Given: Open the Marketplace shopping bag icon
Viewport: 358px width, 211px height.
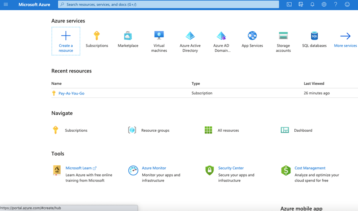Looking at the screenshot, I should tap(128, 36).
